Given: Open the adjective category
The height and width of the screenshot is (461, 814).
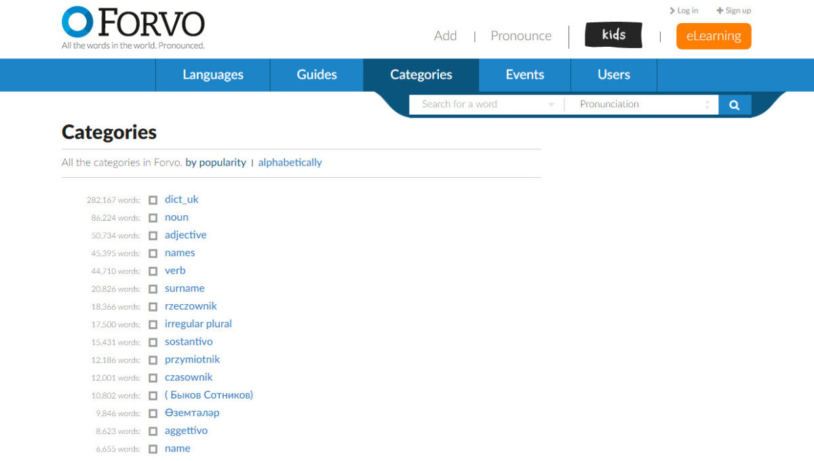Looking at the screenshot, I should pyautogui.click(x=186, y=235).
